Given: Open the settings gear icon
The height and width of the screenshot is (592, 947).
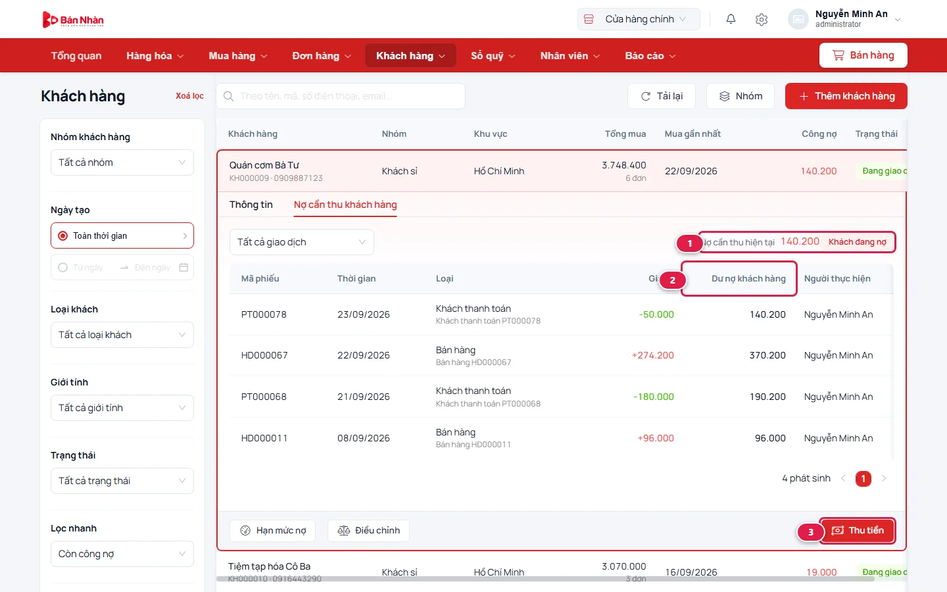Looking at the screenshot, I should tap(762, 19).
